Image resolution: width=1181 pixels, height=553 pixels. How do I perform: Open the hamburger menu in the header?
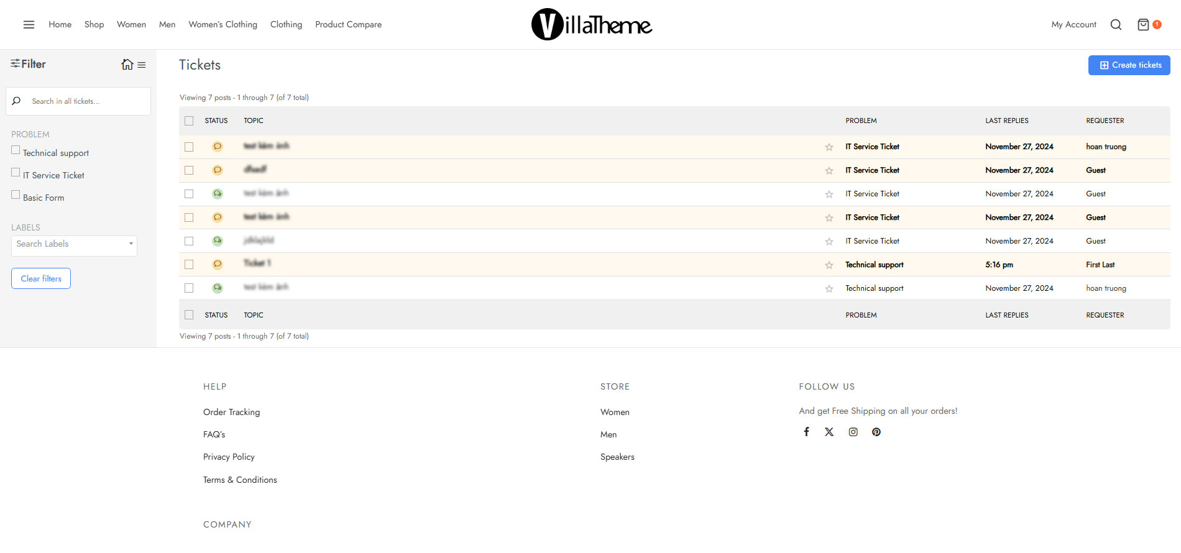(29, 25)
